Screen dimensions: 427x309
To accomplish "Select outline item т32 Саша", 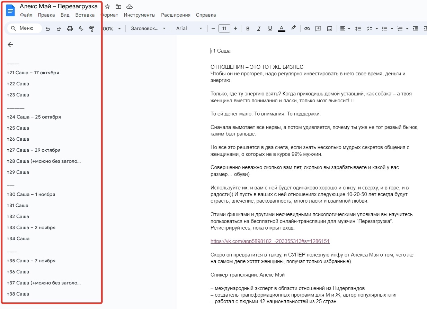I will coord(18,217).
